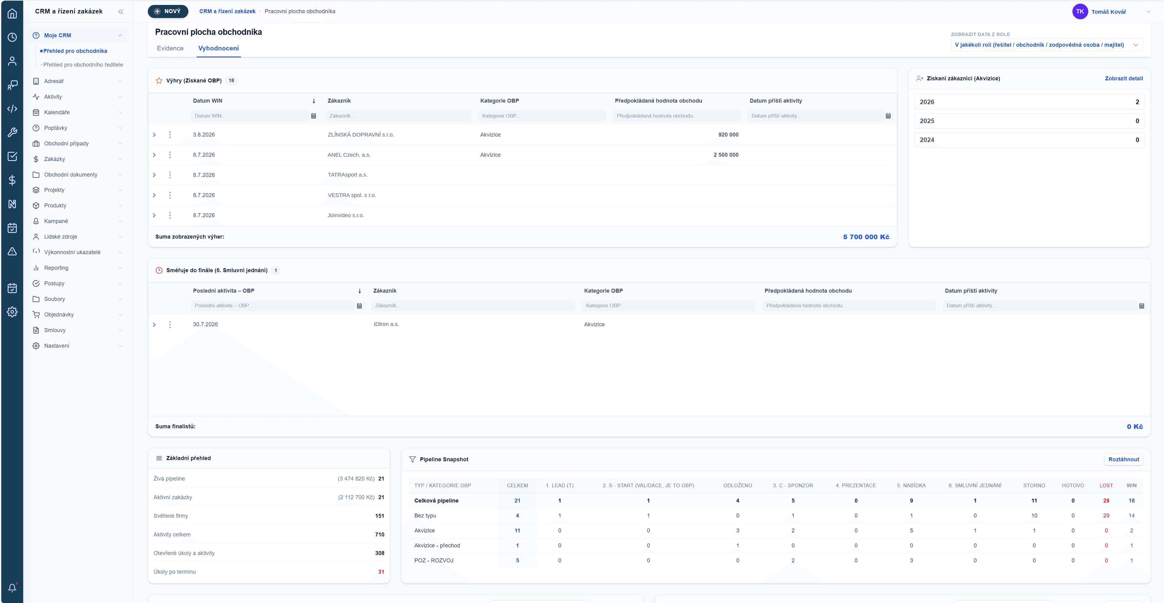Expand the TATRAsport a.s. row
The height and width of the screenshot is (603, 1164).
[x=154, y=175]
